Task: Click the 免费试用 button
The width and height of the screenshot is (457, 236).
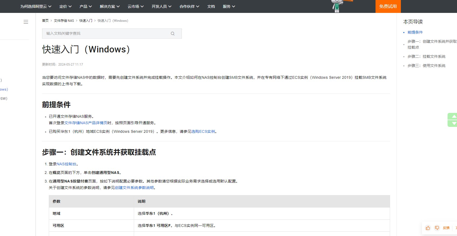Action: [388, 6]
